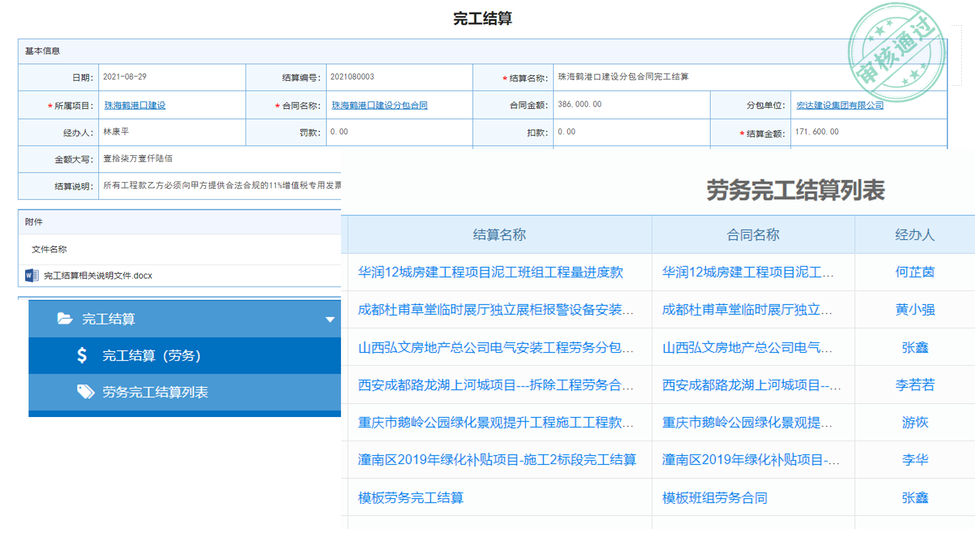
Task: Click the 结算名称 column header
Action: tap(499, 235)
